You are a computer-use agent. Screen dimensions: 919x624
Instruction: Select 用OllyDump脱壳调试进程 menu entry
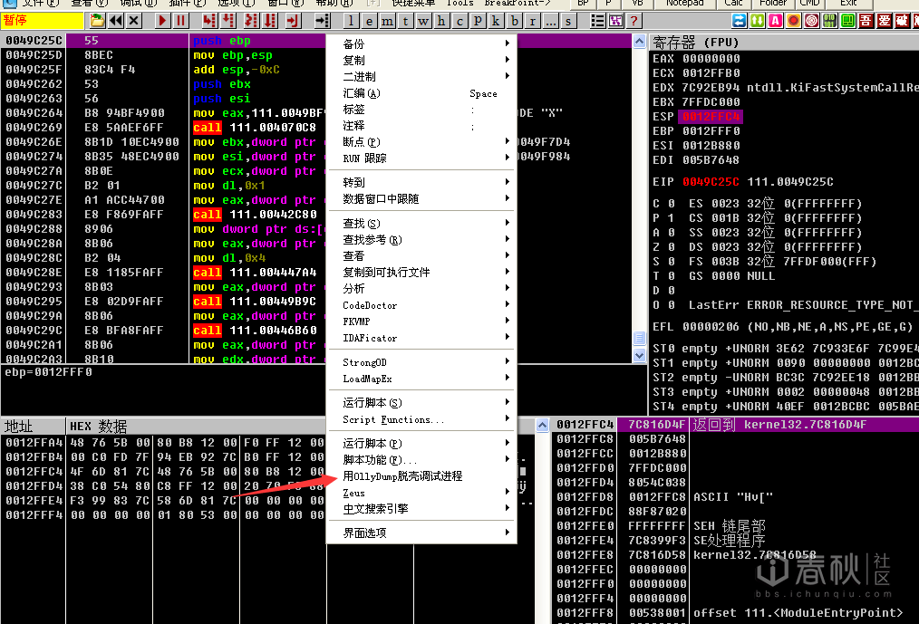pyautogui.click(x=421, y=476)
